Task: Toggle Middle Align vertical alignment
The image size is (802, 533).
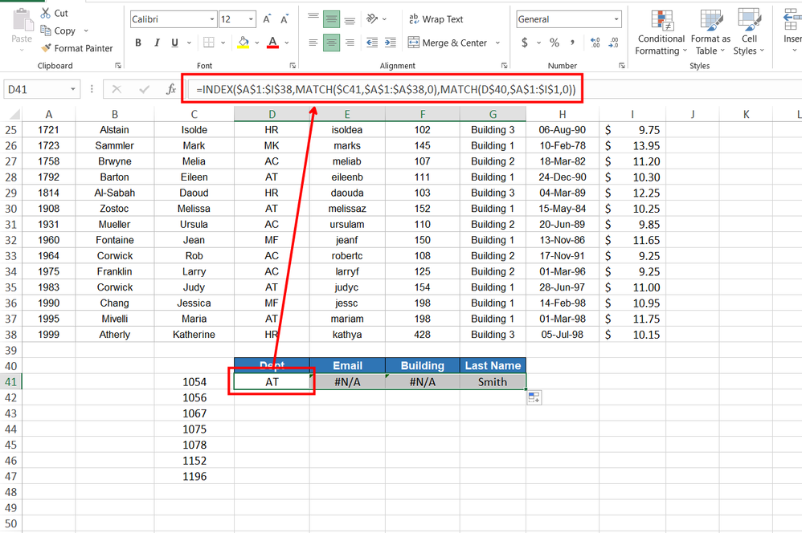Action: click(x=331, y=19)
